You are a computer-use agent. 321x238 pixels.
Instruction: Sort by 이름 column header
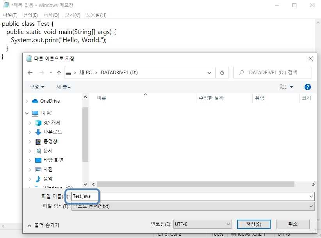point(102,98)
